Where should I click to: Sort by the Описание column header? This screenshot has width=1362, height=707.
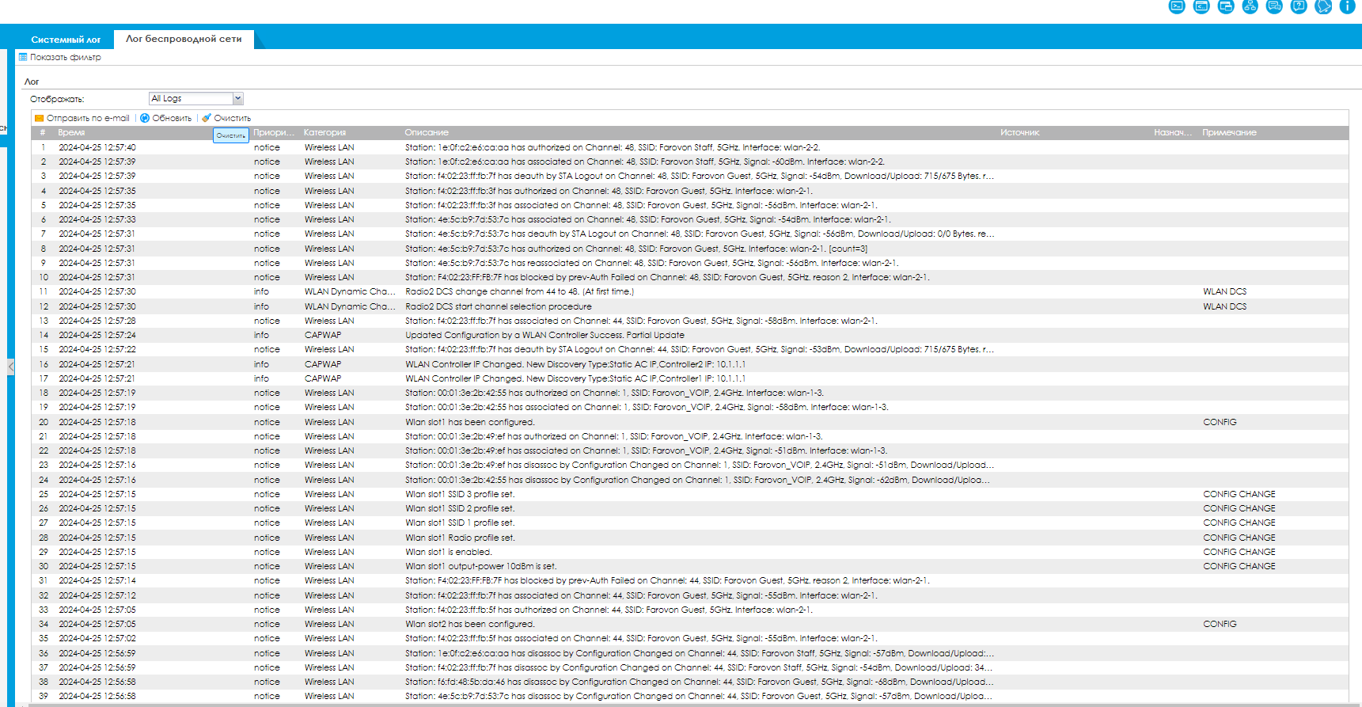[x=427, y=132]
